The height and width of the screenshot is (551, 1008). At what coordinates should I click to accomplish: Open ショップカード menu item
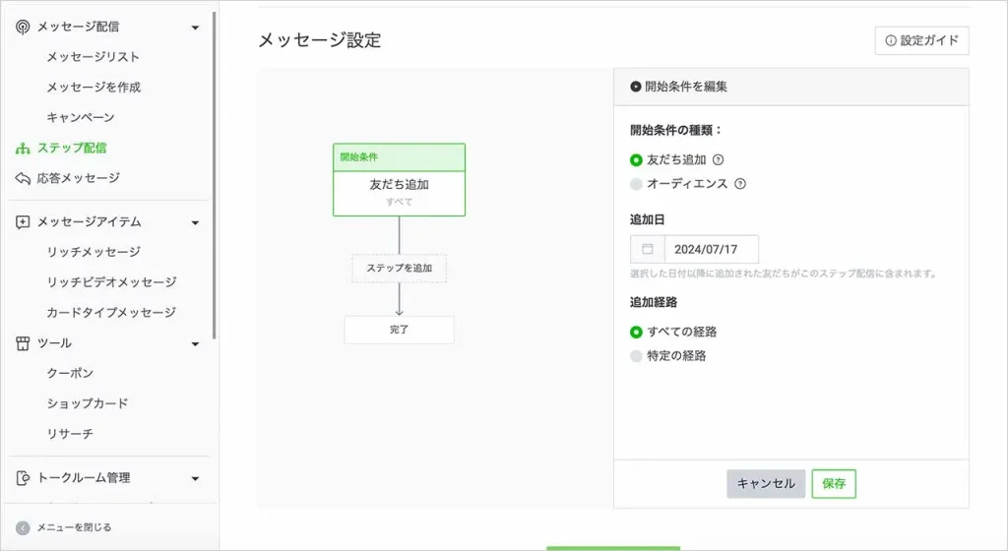87,403
